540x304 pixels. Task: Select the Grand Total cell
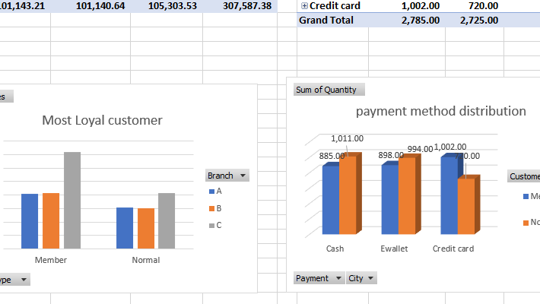coord(326,21)
